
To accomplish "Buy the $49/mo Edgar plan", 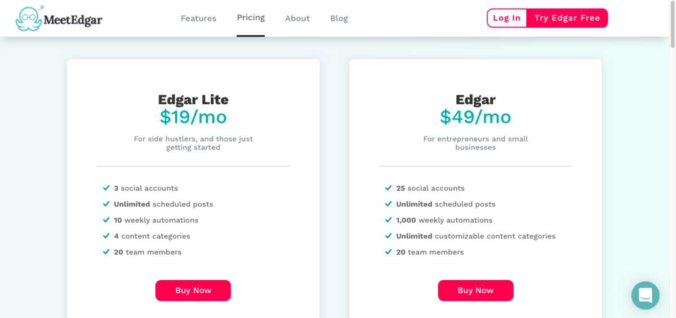I will click(x=475, y=290).
